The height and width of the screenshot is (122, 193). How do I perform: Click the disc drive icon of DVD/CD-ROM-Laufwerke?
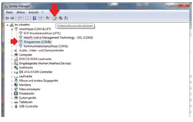16,59
